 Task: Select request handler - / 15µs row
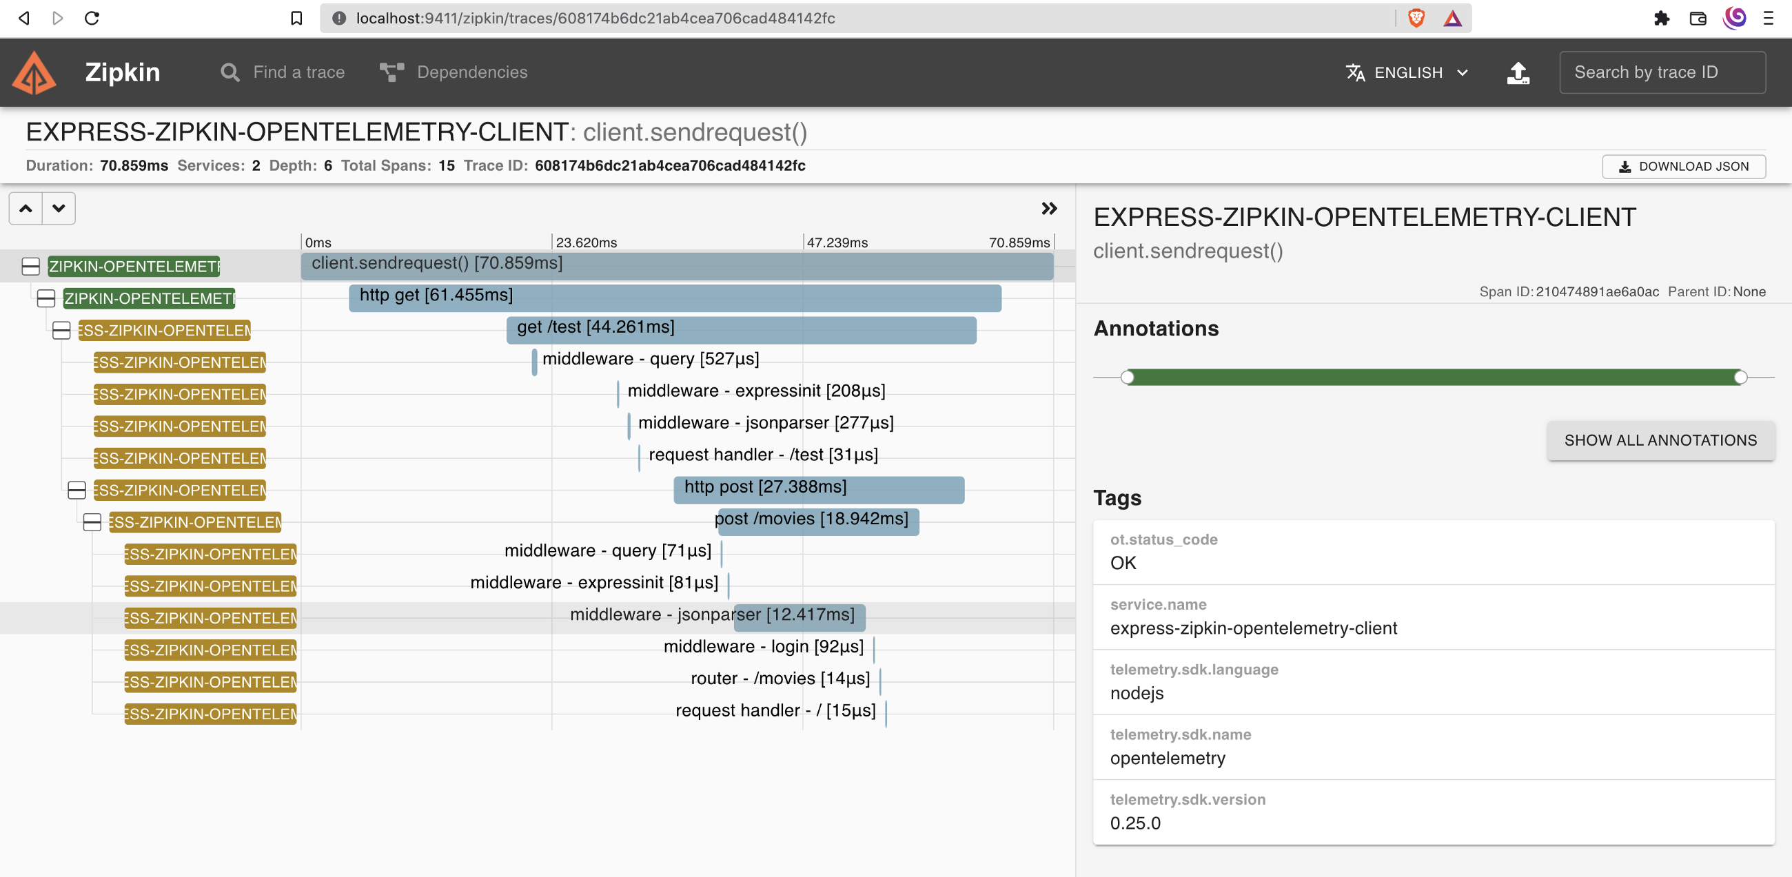coord(538,714)
